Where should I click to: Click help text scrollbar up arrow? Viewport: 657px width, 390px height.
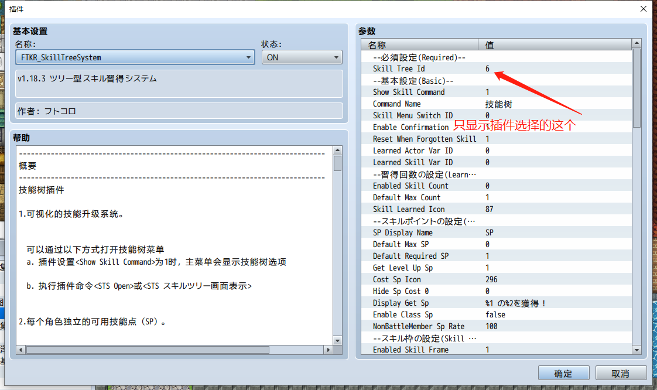pyautogui.click(x=338, y=150)
